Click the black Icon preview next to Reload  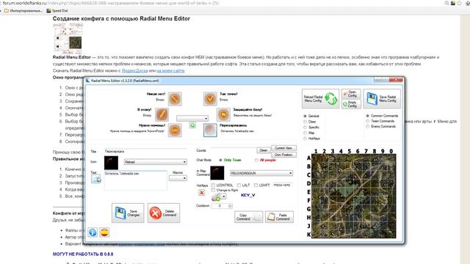(x=111, y=163)
